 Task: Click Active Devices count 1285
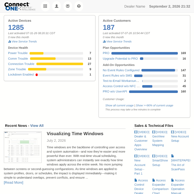click(16, 28)
